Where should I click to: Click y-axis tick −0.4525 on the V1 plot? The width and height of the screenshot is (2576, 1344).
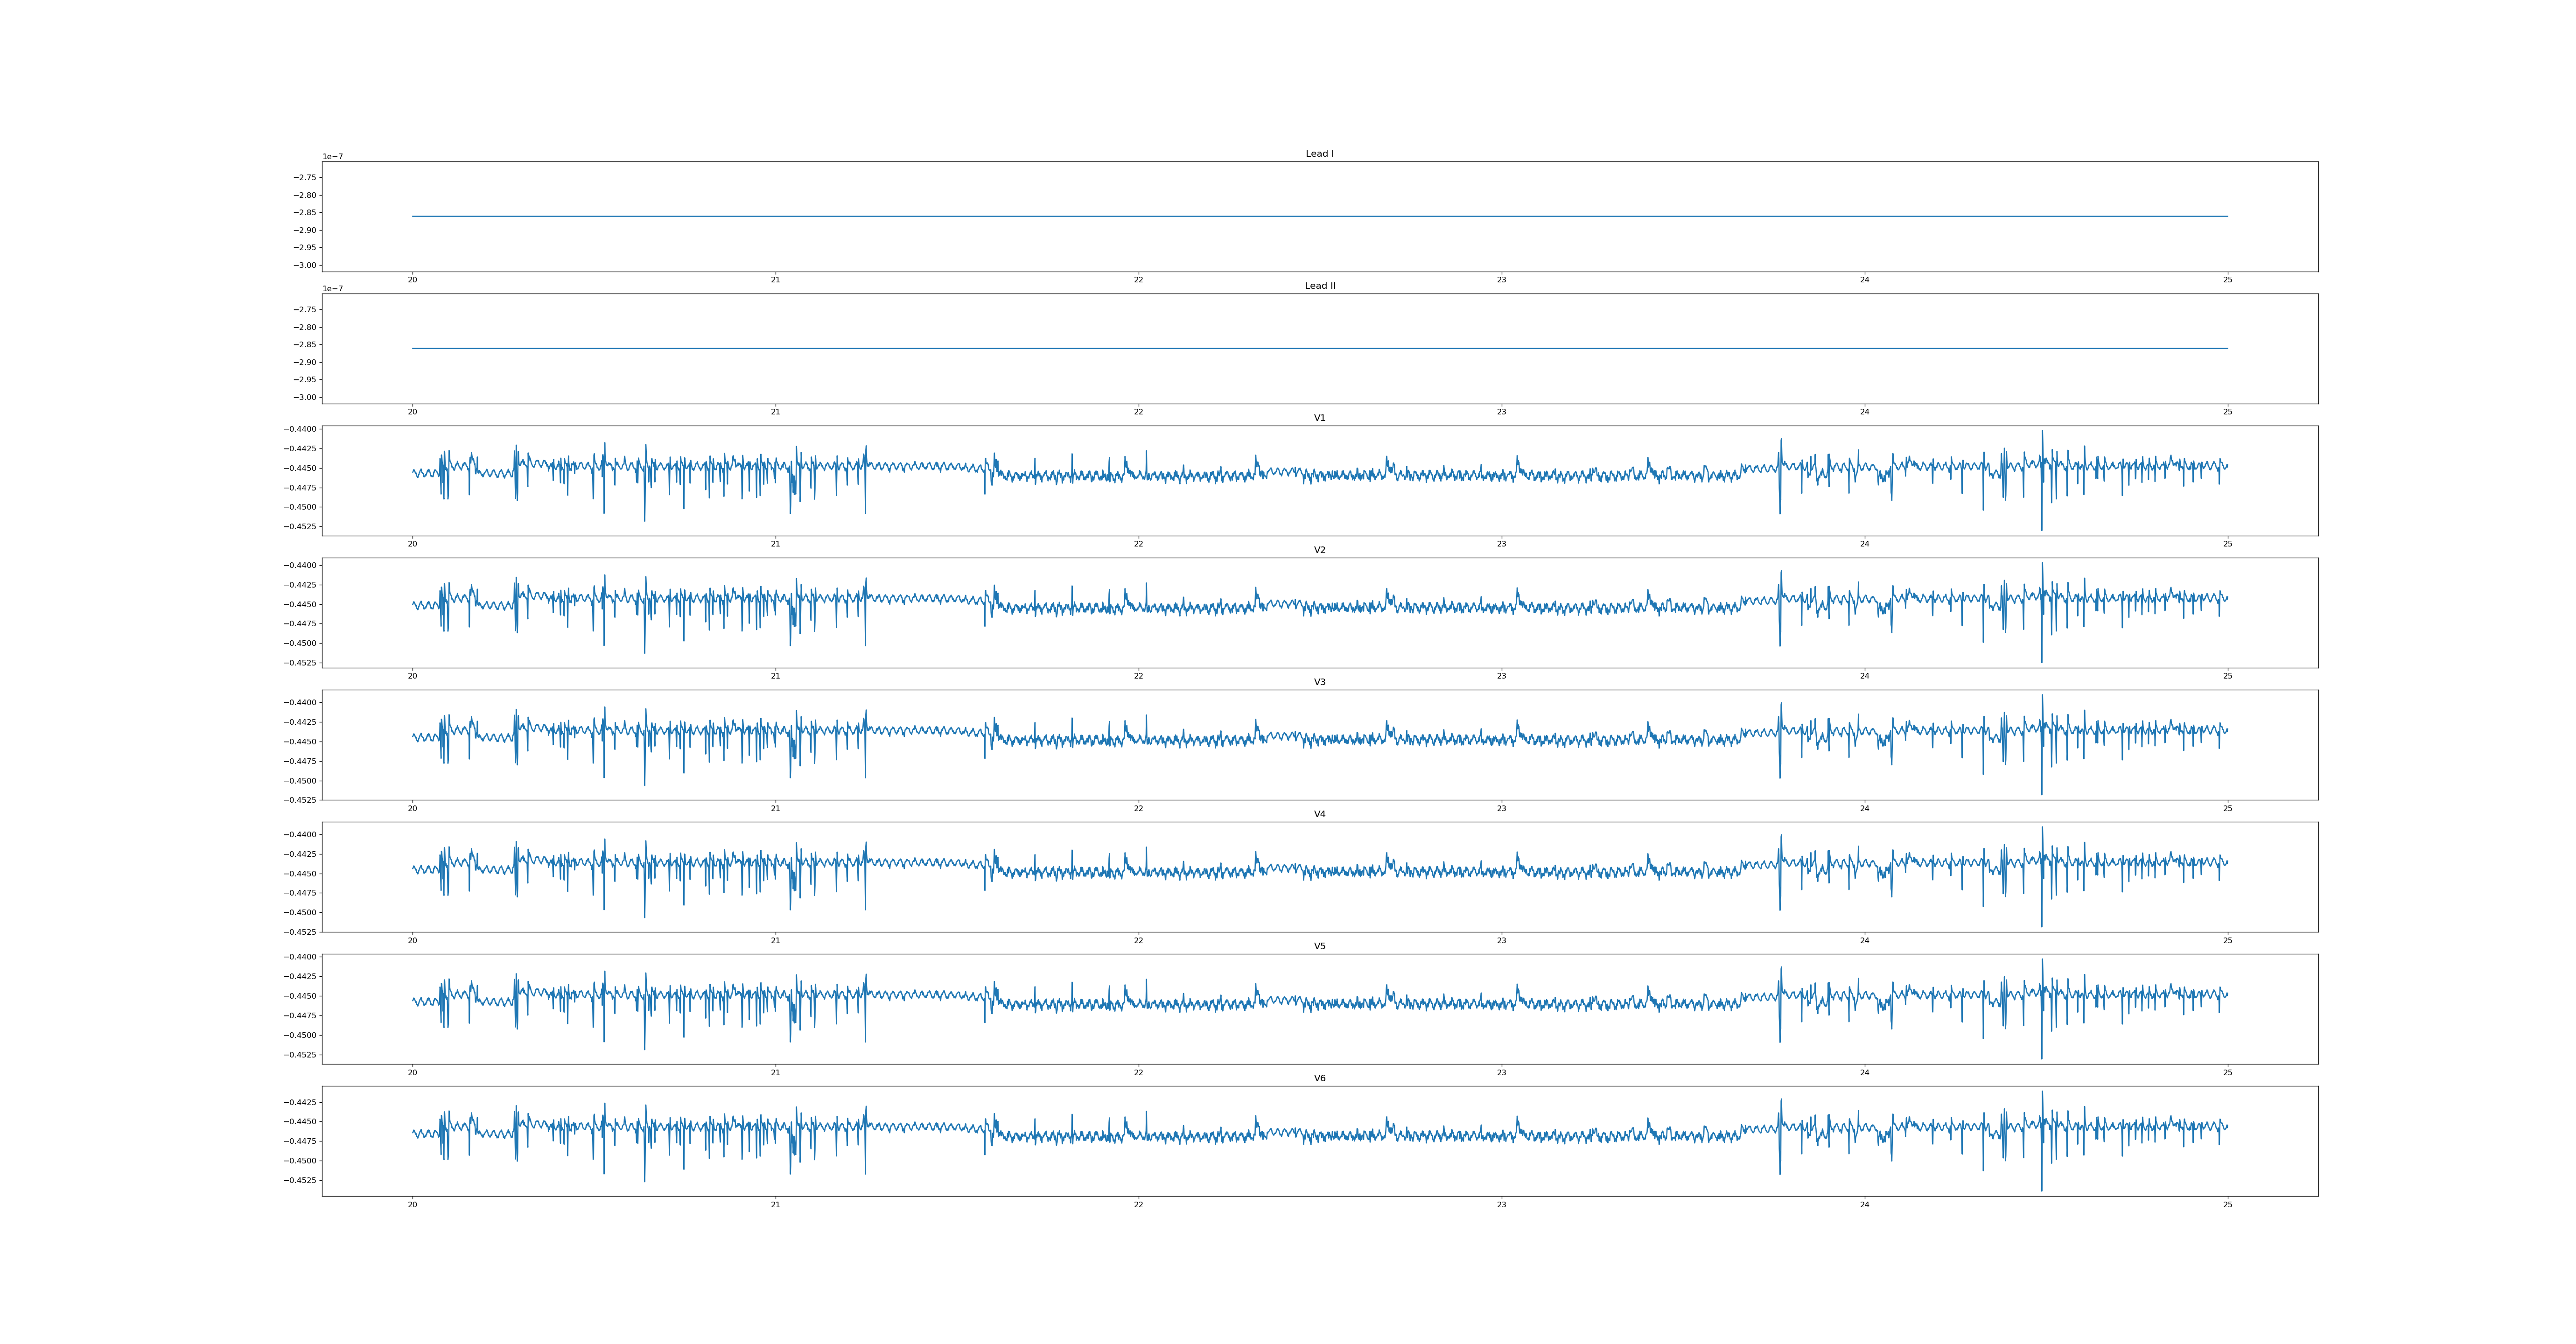pos(300,526)
